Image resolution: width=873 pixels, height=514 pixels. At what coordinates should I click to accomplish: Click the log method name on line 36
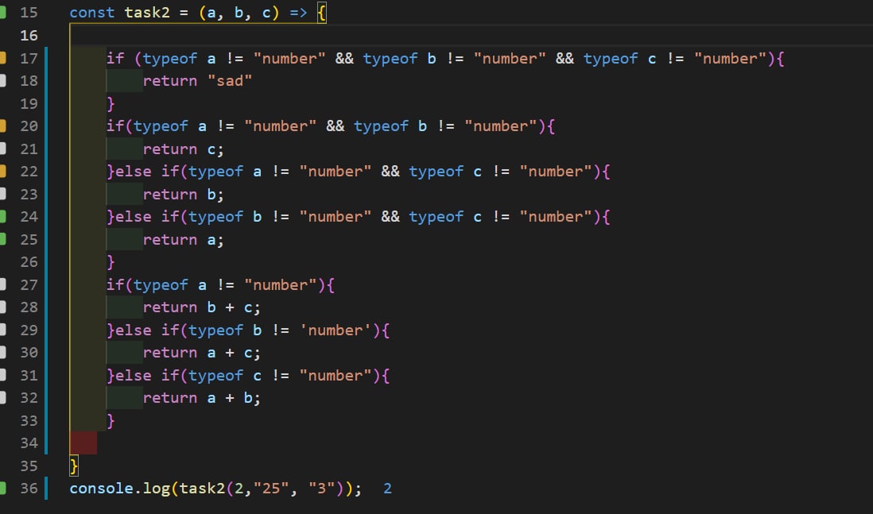point(157,489)
